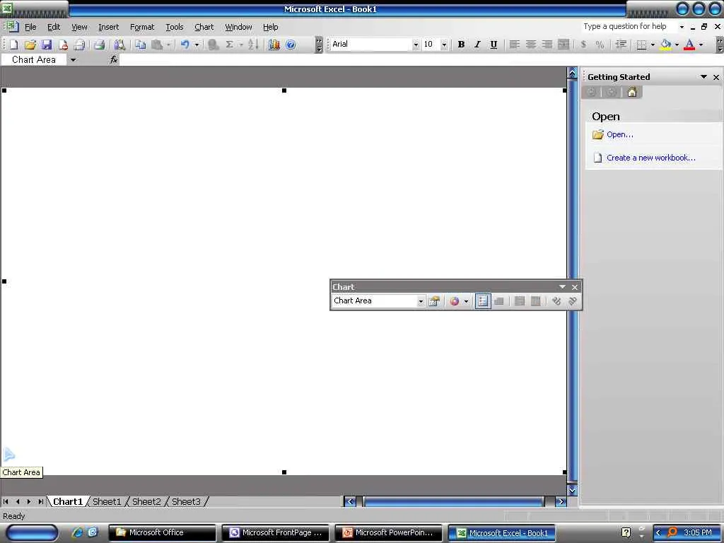Screen dimensions: 724x543
Task: Click the Microsoft Excel Help icon
Action: [x=291, y=45]
